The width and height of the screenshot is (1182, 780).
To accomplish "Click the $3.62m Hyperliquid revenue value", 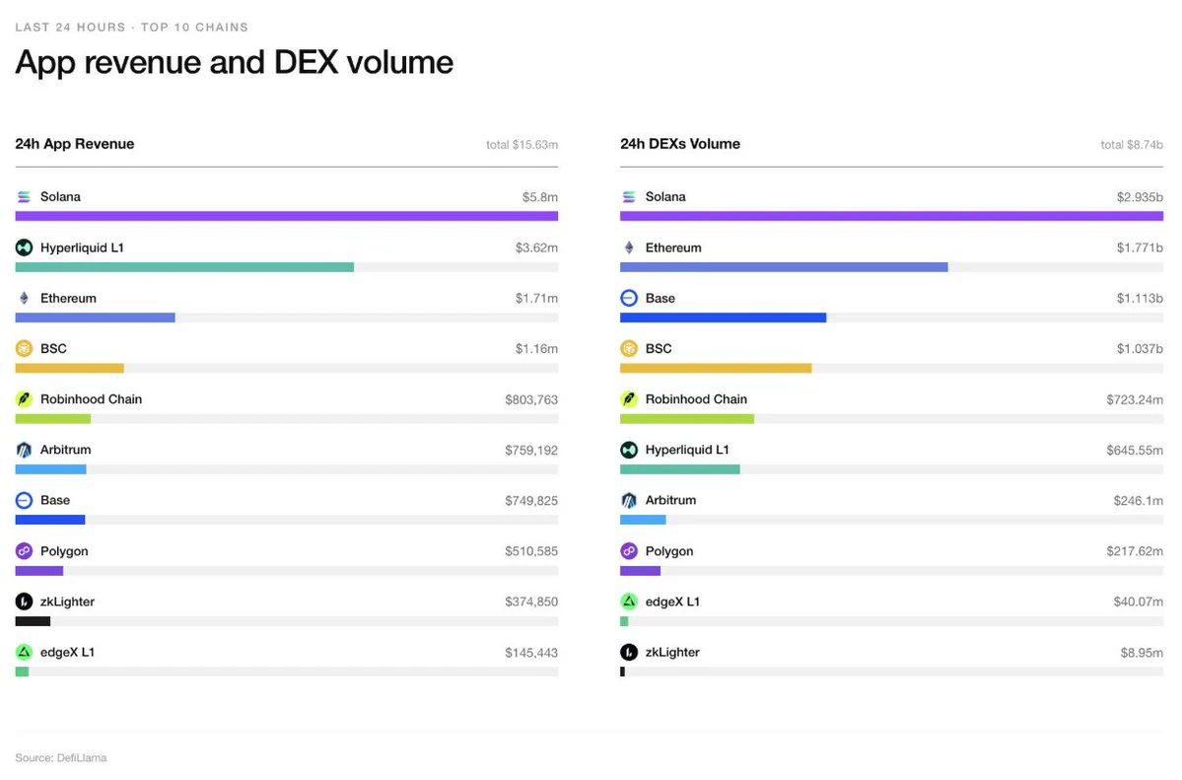I will [x=536, y=248].
